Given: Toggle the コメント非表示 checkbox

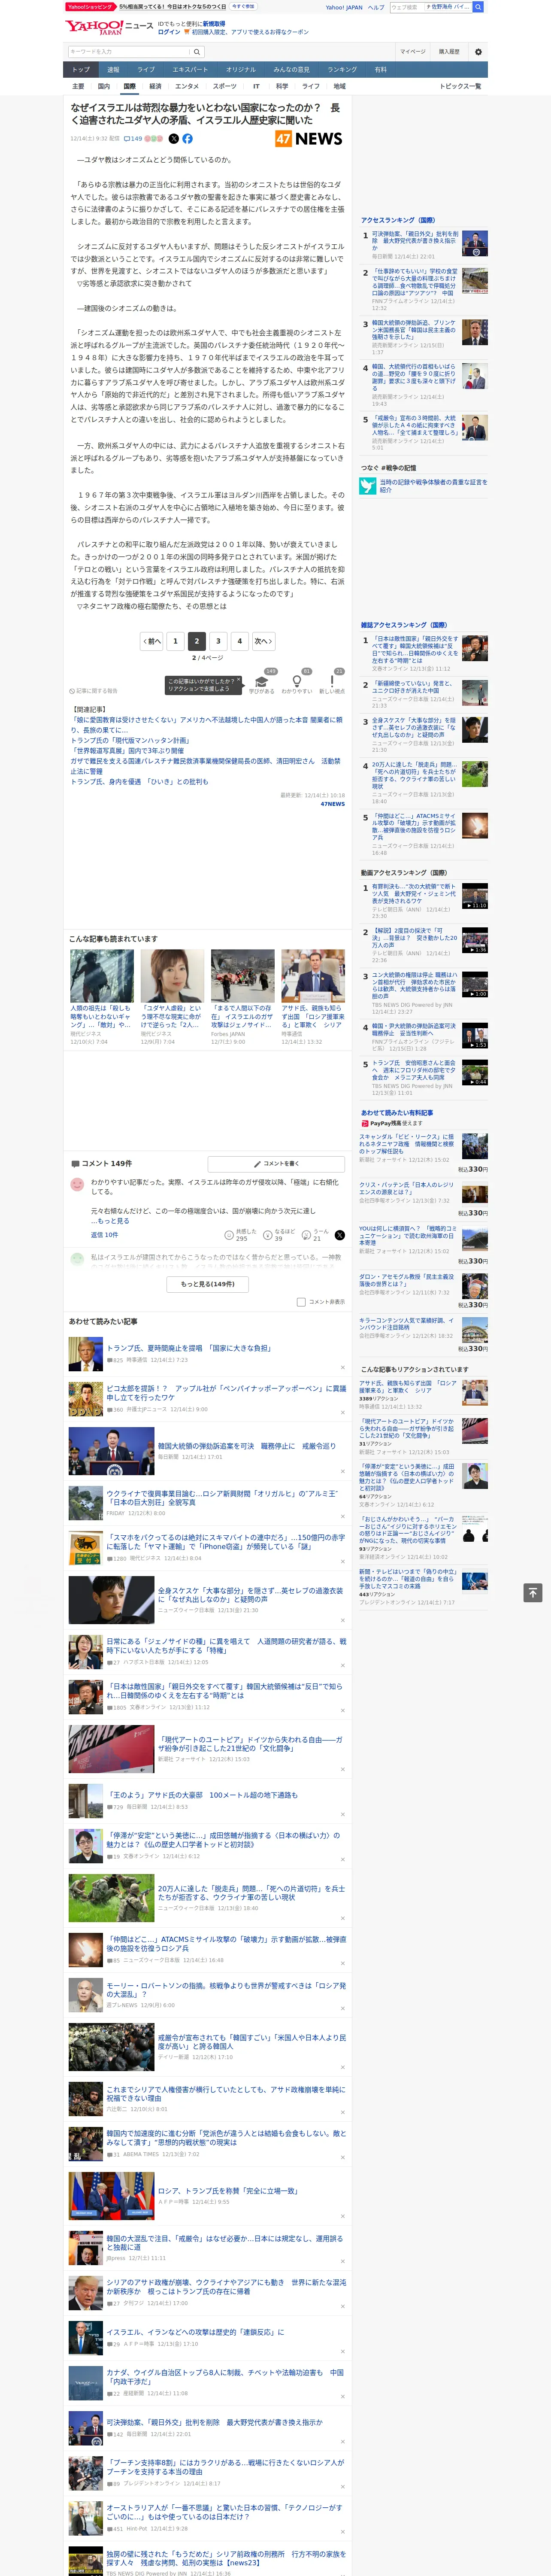Looking at the screenshot, I should [301, 1302].
